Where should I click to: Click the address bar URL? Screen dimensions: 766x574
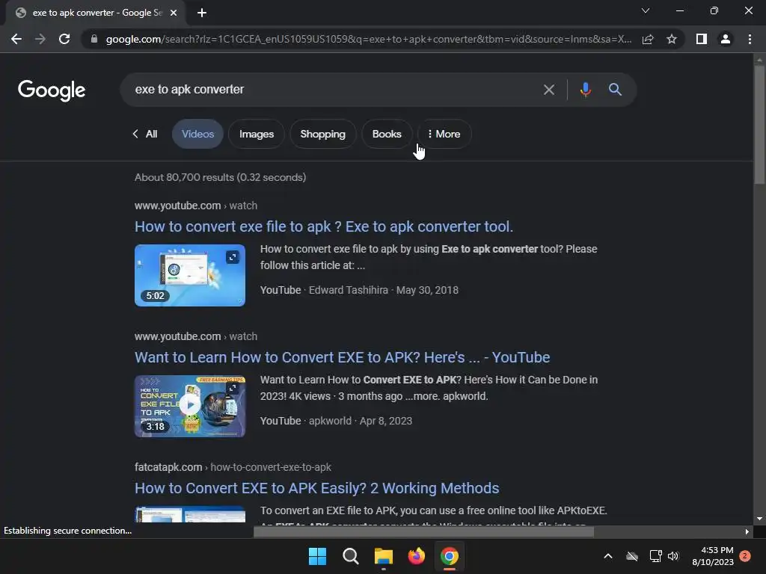click(369, 39)
